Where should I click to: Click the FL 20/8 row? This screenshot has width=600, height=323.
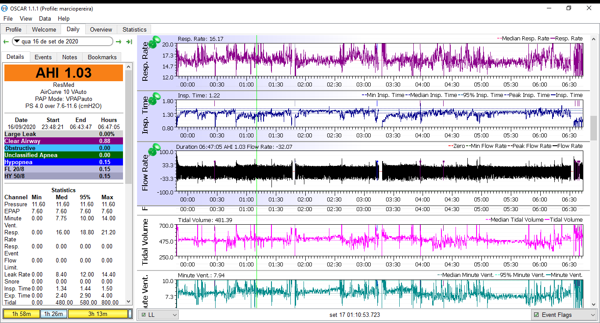[x=64, y=169]
